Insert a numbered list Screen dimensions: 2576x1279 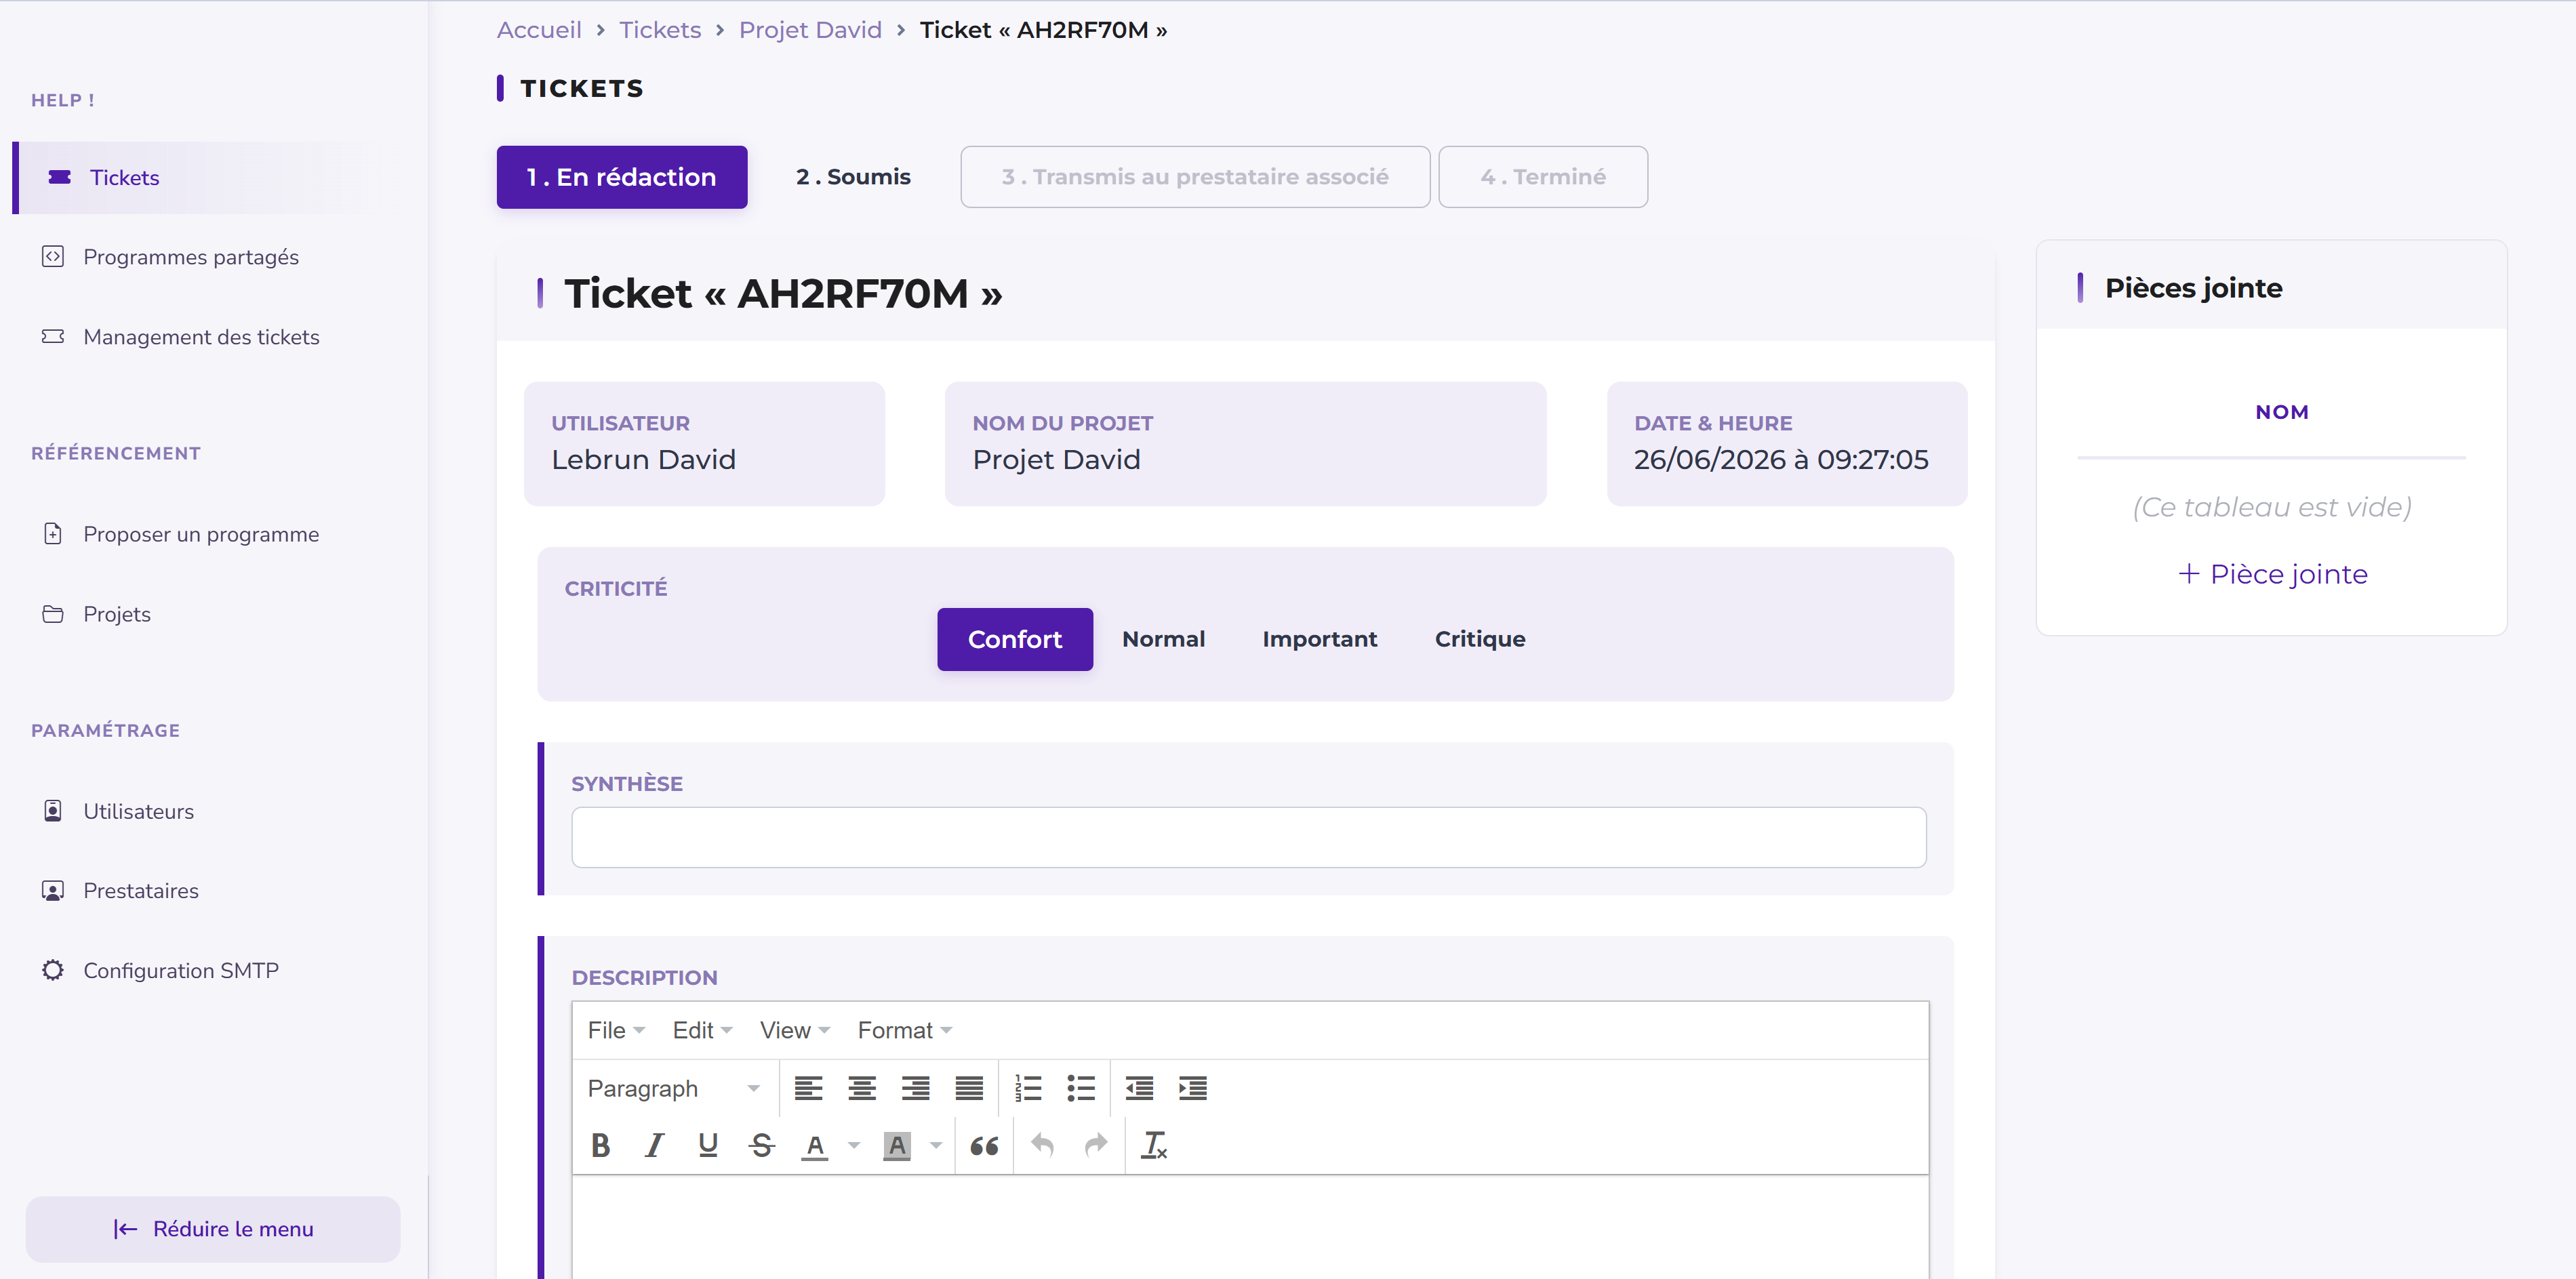click(1028, 1088)
